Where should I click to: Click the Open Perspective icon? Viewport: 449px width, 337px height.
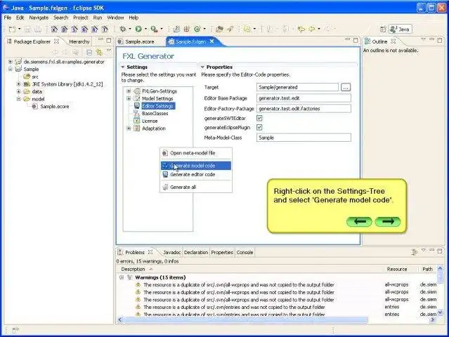pos(383,29)
